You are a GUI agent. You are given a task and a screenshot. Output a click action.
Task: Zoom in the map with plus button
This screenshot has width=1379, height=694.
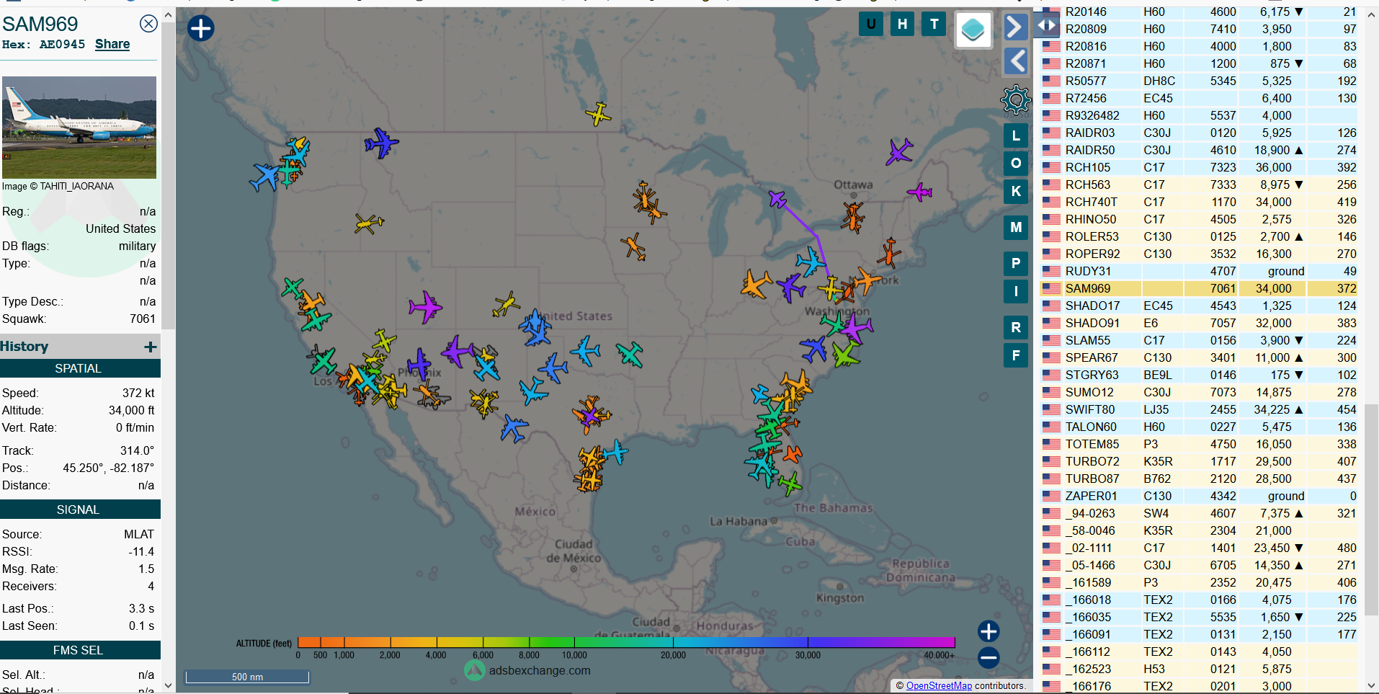coord(988,631)
